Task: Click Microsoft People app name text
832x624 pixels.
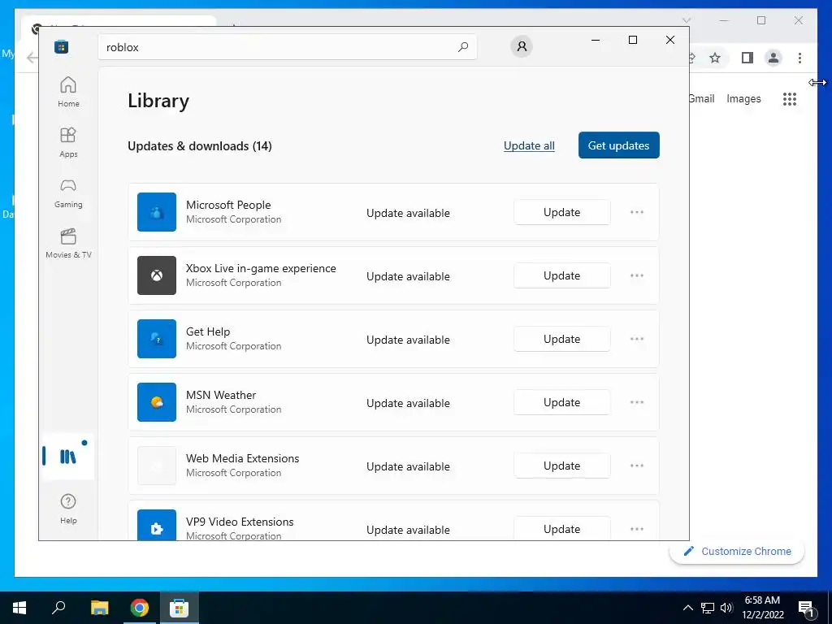Action: point(228,205)
